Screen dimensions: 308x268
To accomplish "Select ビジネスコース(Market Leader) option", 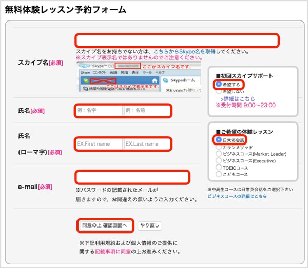I will (x=219, y=153).
